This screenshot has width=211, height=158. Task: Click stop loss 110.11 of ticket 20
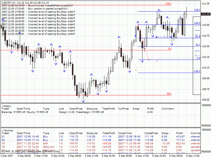click(91, 140)
